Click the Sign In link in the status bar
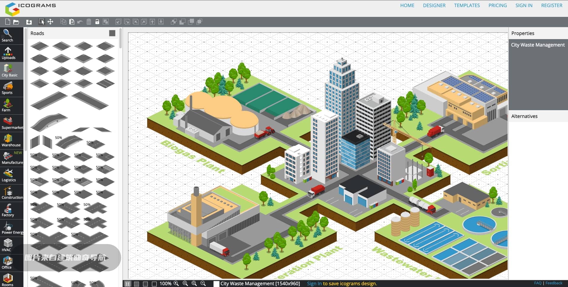The image size is (568, 287). pyautogui.click(x=314, y=283)
